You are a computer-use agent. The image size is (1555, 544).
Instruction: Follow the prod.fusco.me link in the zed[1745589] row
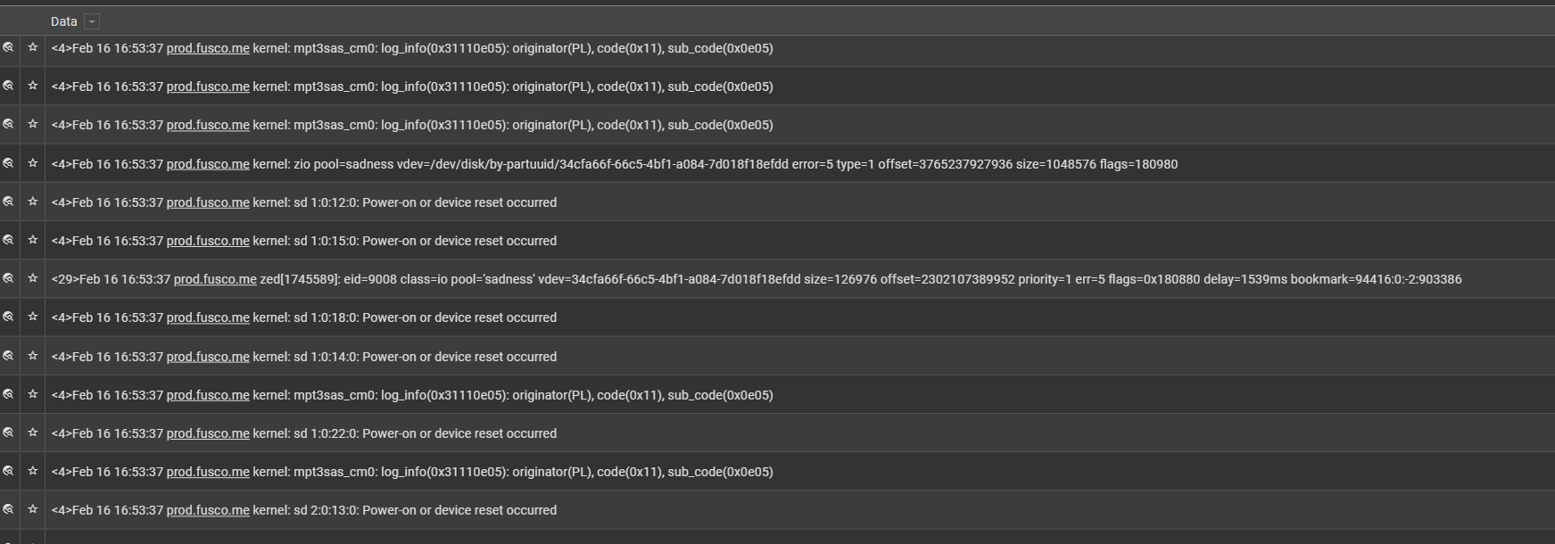pyautogui.click(x=215, y=279)
